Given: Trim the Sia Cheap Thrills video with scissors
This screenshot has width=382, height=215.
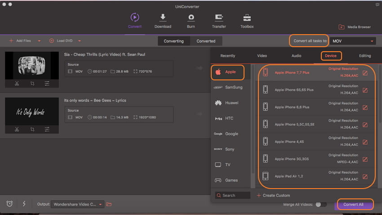Looking at the screenshot, I should [x=17, y=83].
